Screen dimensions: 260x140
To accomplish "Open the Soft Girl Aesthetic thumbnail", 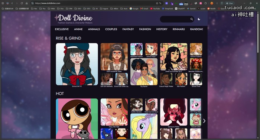I will 107,79.
